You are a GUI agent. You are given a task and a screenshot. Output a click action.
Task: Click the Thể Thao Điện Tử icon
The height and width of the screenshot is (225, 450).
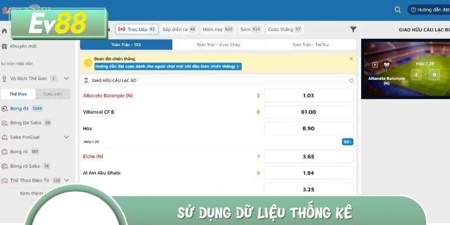4,181
